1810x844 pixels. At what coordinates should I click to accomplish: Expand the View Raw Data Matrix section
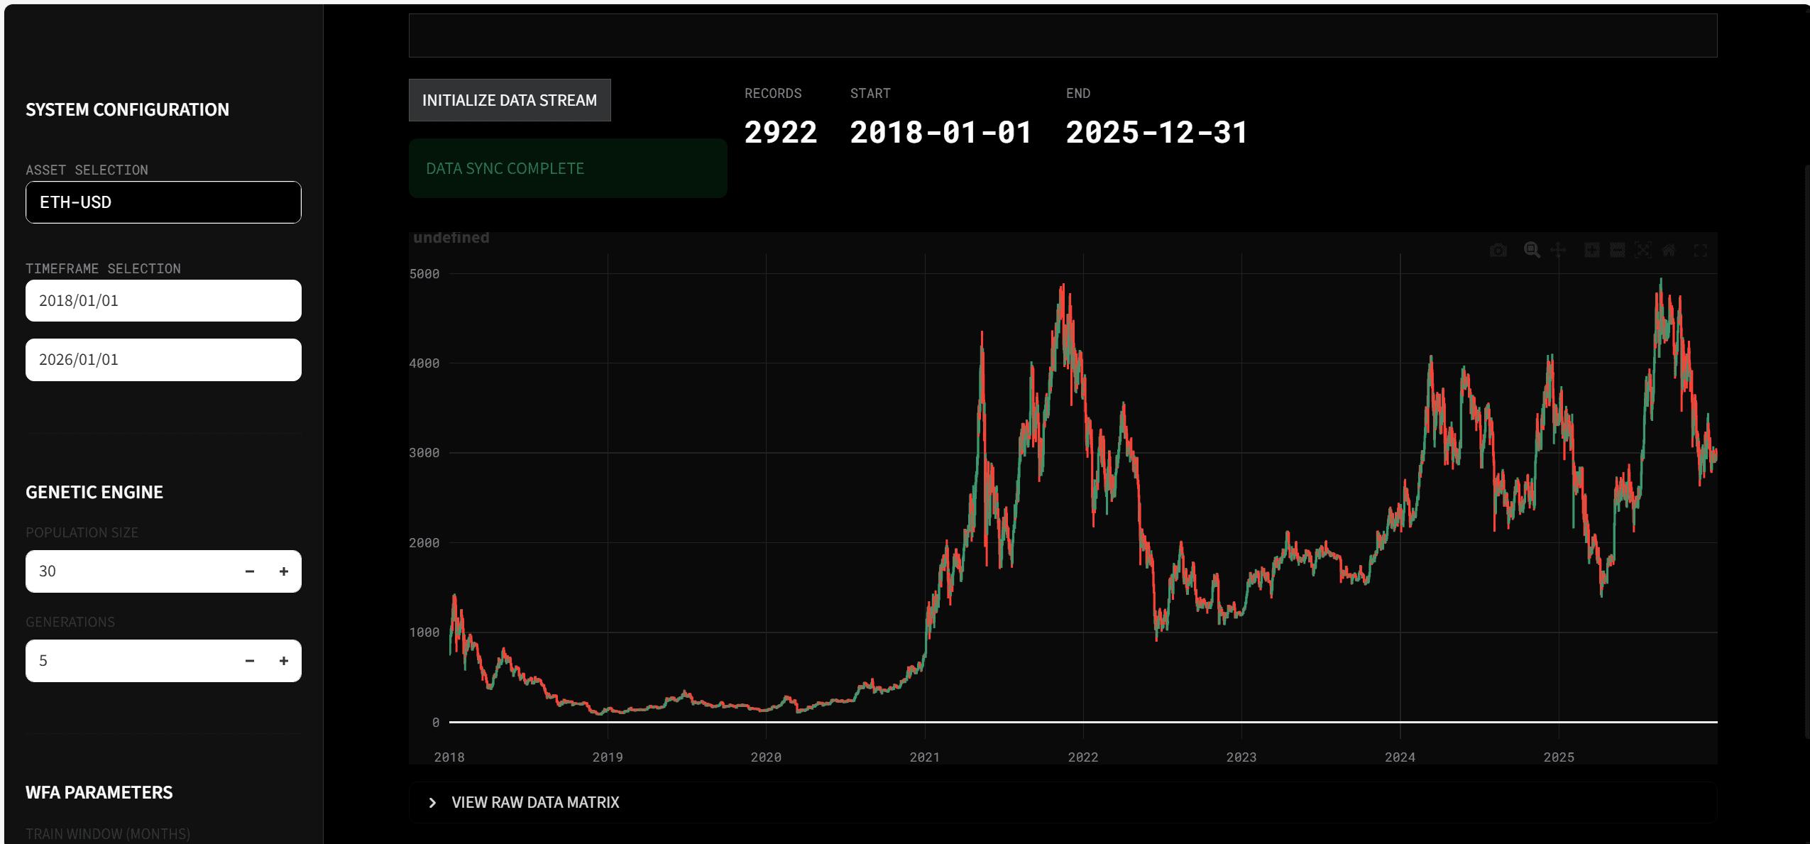point(535,802)
